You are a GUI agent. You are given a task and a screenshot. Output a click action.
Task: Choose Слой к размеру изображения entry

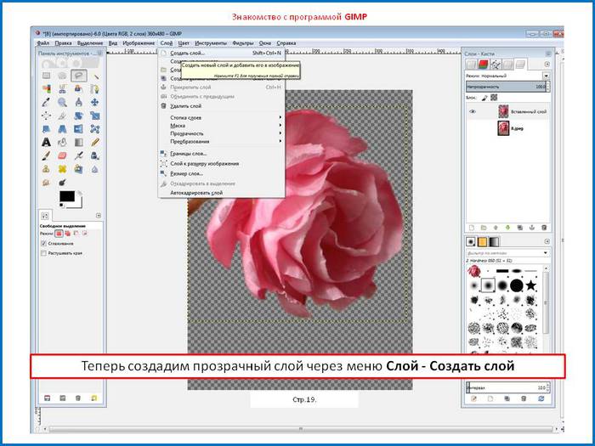point(222,164)
